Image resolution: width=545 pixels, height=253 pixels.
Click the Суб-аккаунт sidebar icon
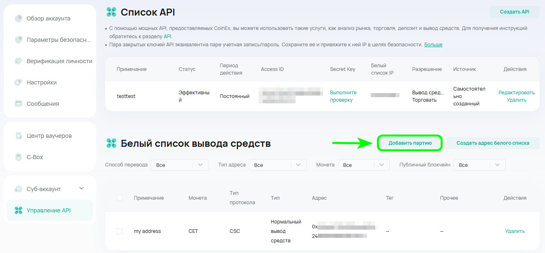[18, 189]
